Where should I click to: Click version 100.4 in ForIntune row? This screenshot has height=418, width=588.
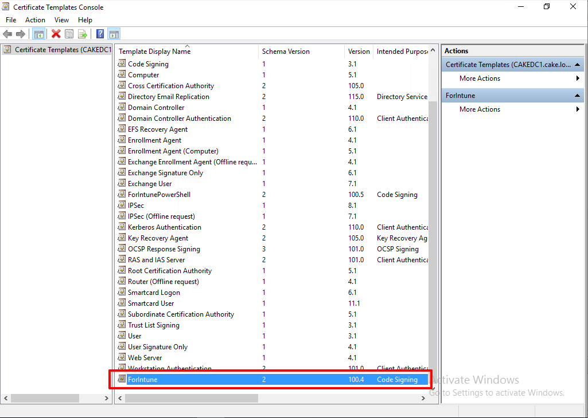pos(356,379)
